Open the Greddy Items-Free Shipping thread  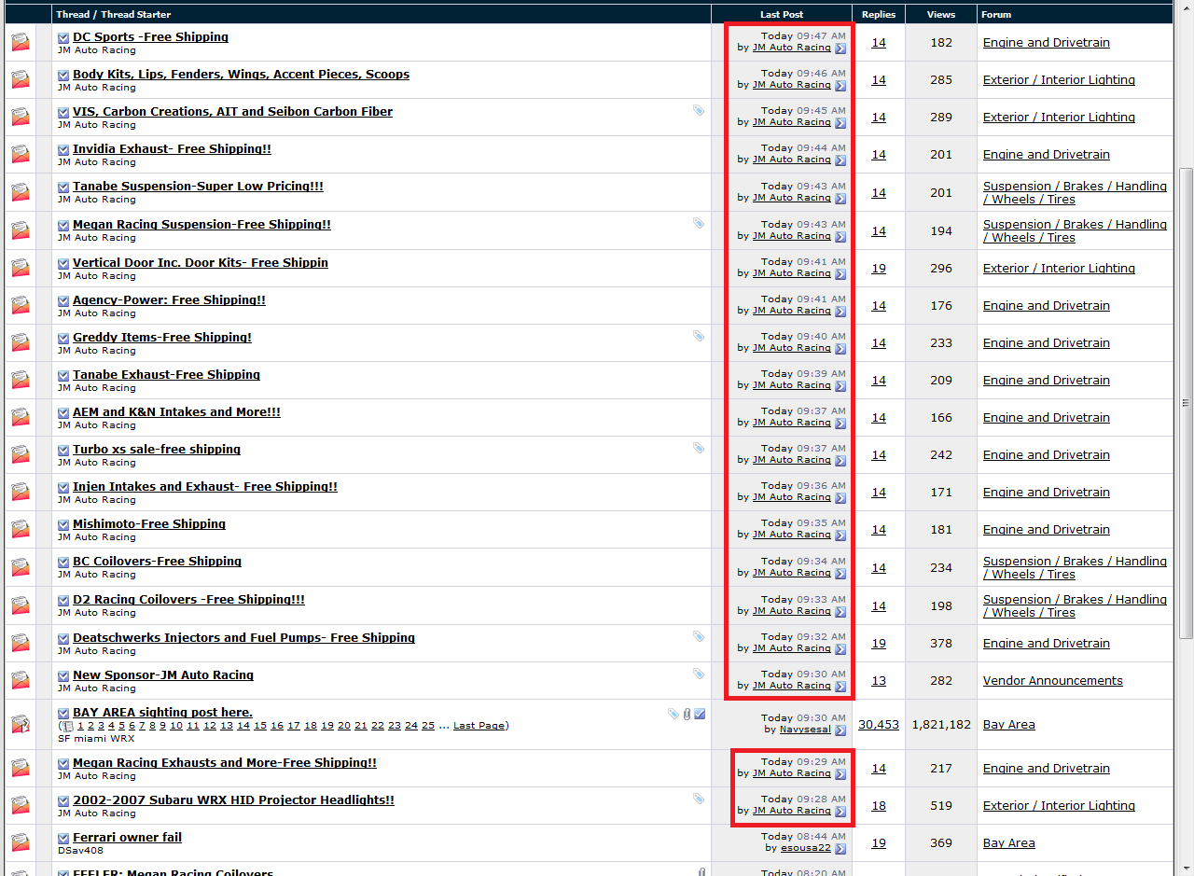click(162, 338)
